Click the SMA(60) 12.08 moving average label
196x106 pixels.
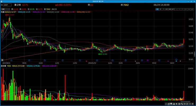click(53, 12)
